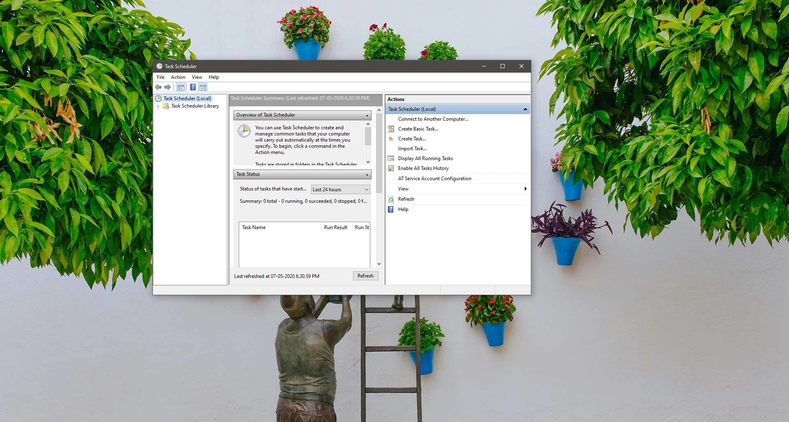Image resolution: width=789 pixels, height=422 pixels.
Task: Open Help using the blue question mark toolbar icon
Action: tap(193, 87)
